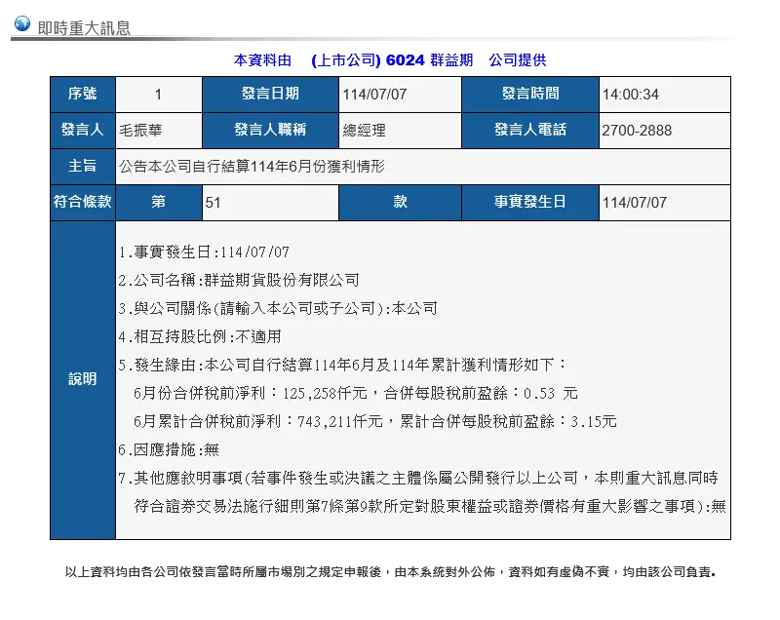Select June pre-tax profit 125,258仟元 line
This screenshot has width=780, height=620.
355,393
